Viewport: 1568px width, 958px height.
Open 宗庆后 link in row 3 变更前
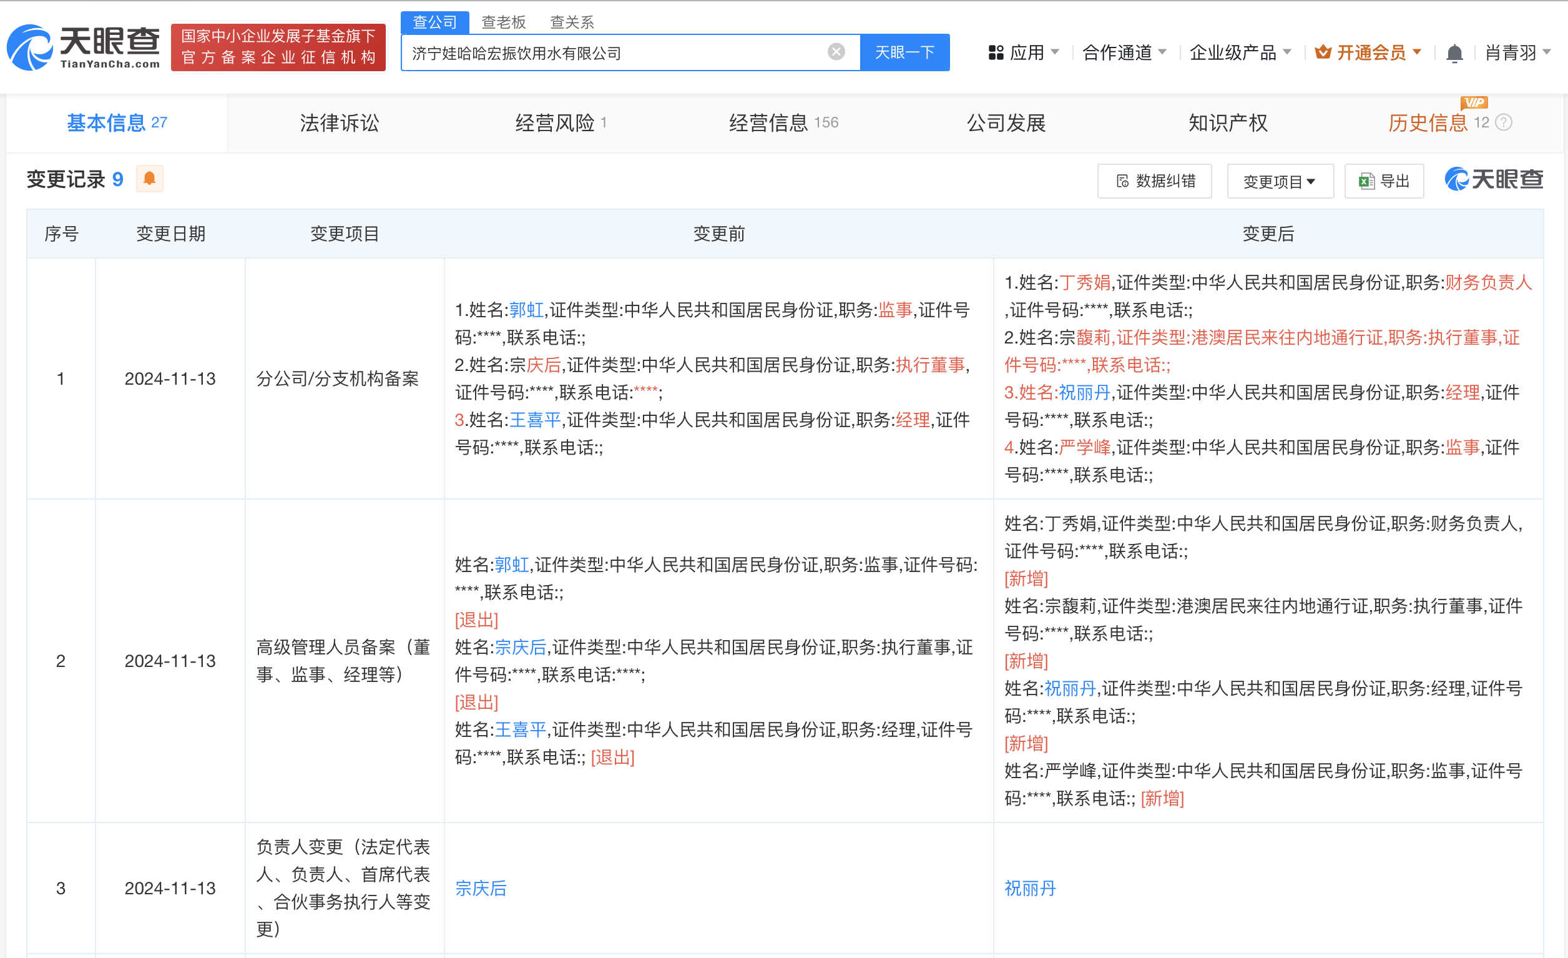(481, 889)
